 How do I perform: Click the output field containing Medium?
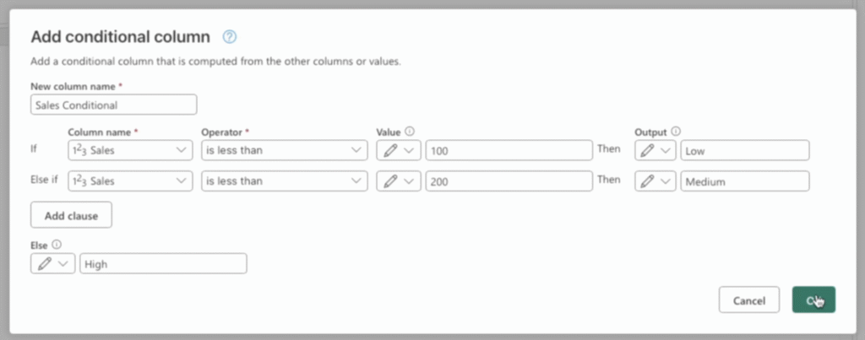[744, 181]
